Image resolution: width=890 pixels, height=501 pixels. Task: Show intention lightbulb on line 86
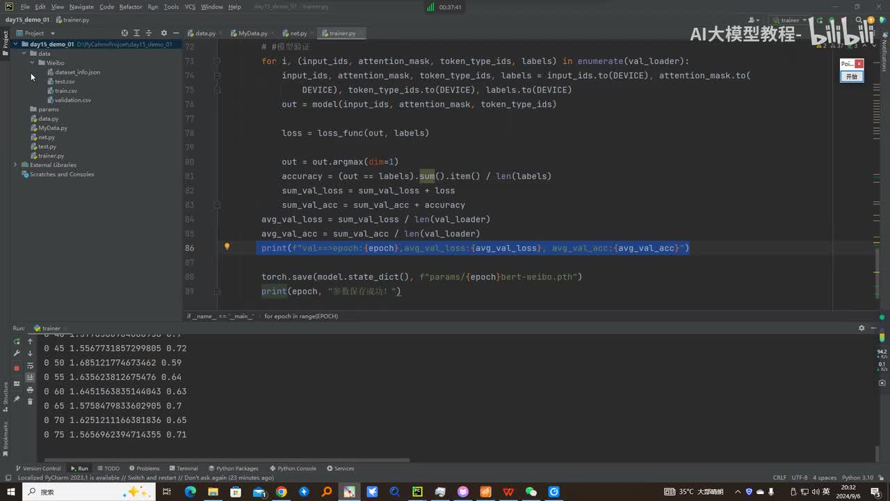(x=227, y=247)
